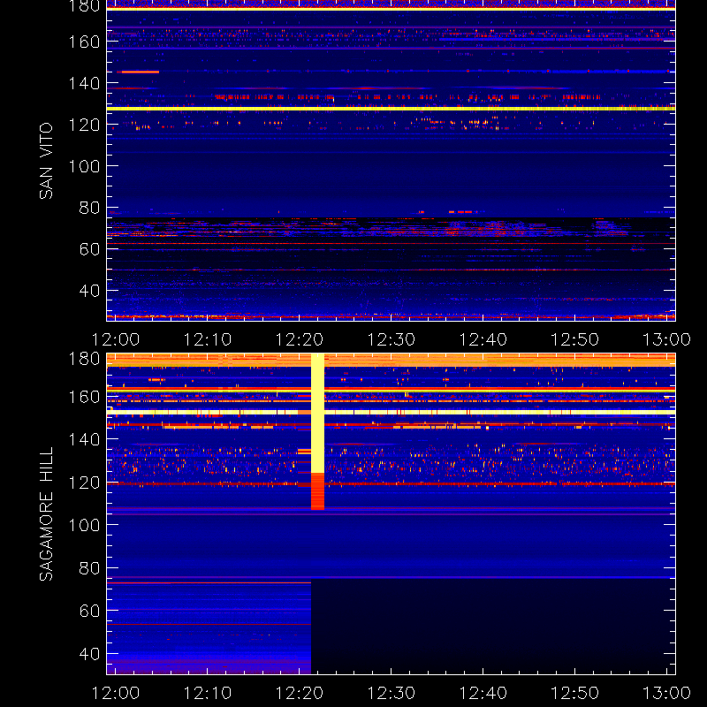Viewport: 707px width, 707px height.
Task: Click 12:10 label under Sagamore Hill plot
Action: pos(208,693)
